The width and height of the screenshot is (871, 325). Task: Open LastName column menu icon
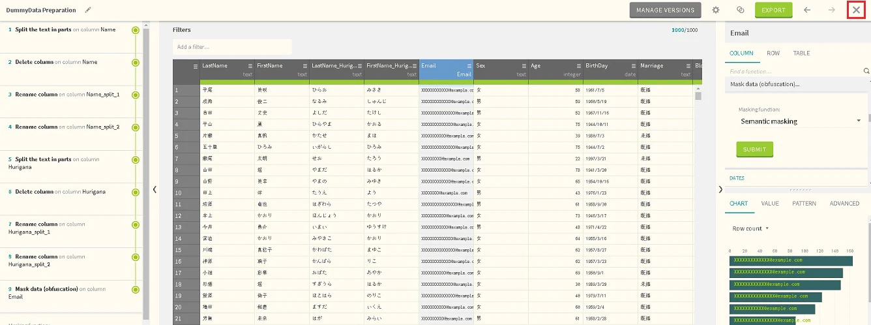[x=250, y=66]
